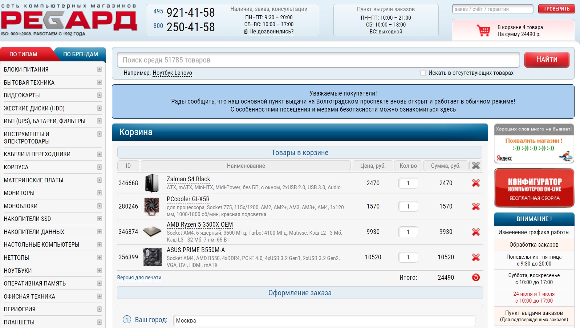Image resolution: width=580 pixels, height=328 pixels.
Task: Open НЕТТОПЫ category
Action: tap(16, 258)
